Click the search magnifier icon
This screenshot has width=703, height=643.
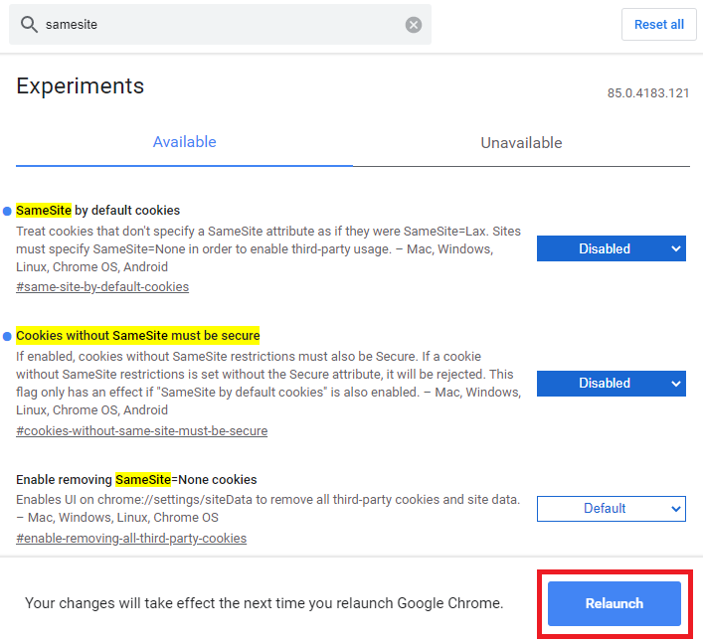tap(29, 24)
